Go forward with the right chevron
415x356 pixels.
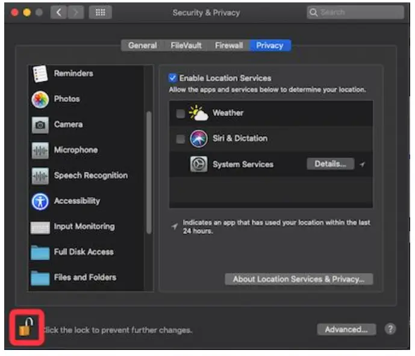pos(76,12)
